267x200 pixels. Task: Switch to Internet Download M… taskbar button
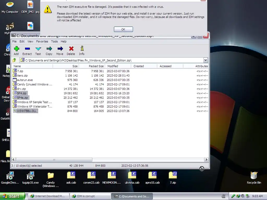pos(48,196)
